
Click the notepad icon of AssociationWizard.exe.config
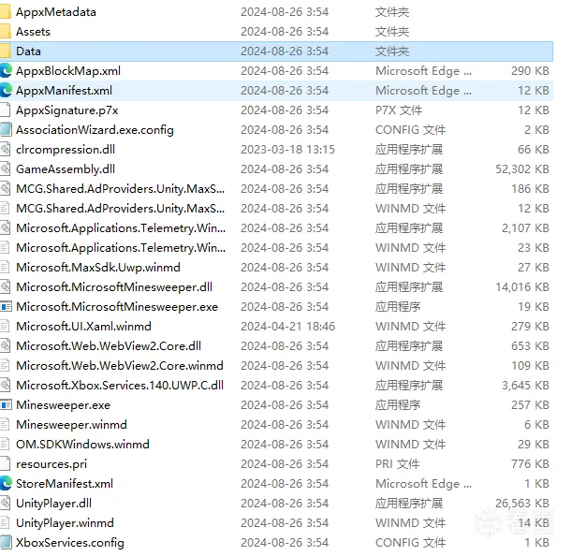point(5,130)
